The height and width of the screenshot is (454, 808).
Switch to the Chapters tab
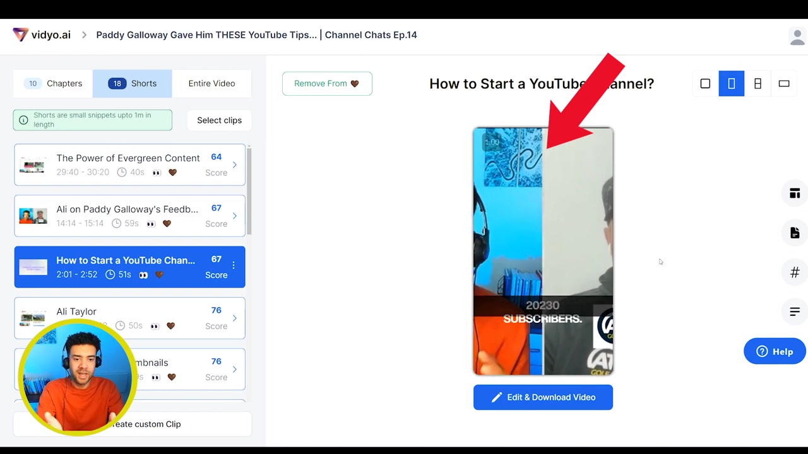click(x=53, y=83)
